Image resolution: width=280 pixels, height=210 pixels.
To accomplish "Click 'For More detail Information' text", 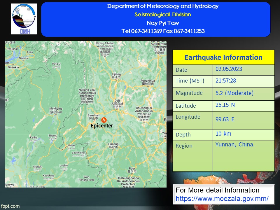I will pos(218,190).
